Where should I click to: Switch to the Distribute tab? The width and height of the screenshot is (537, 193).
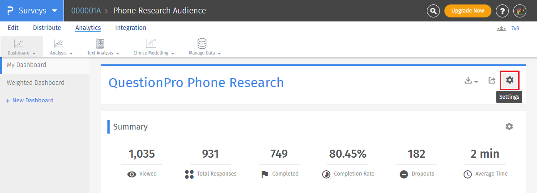click(47, 28)
